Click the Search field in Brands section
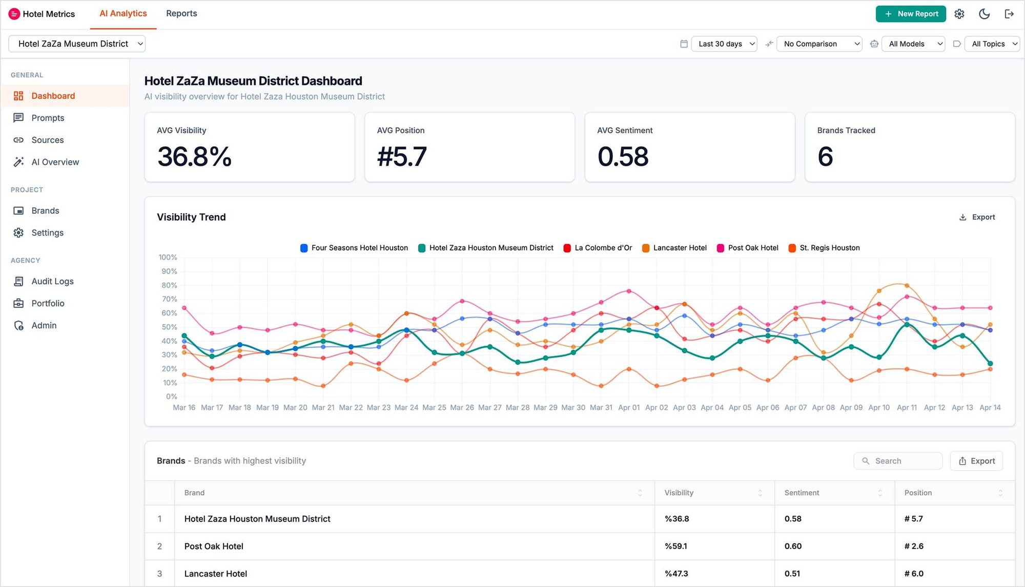Screen dimensions: 1025x587 [898, 460]
